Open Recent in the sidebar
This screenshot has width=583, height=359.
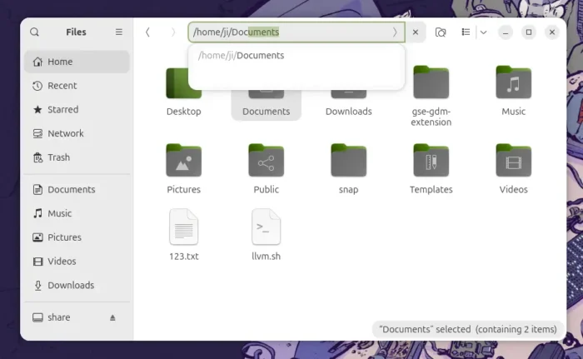click(62, 86)
